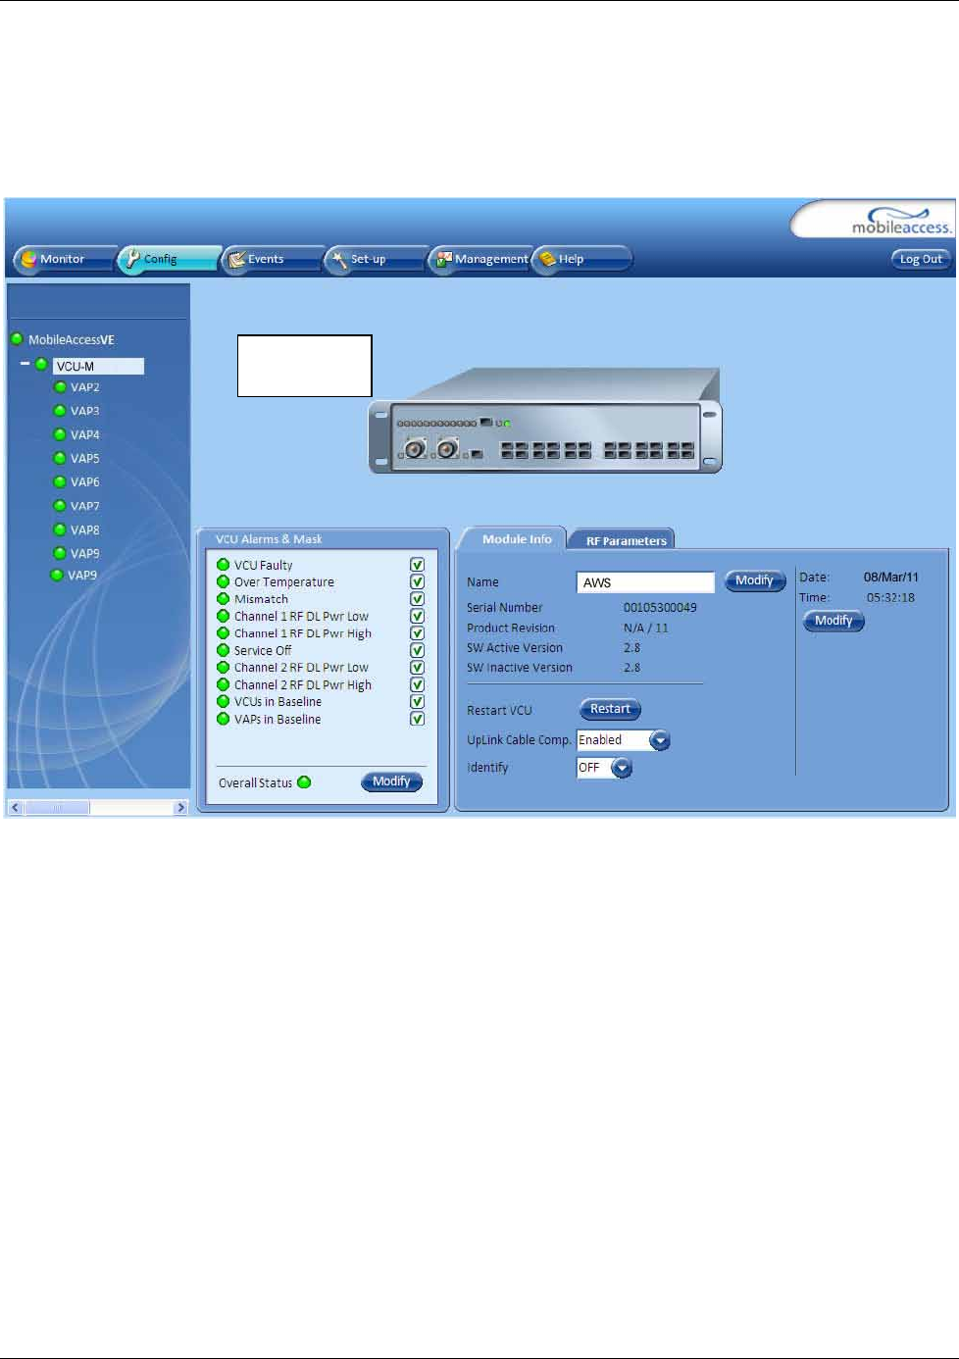Screen dimensions: 959x1359
Task: Click the Log Out button
Action: 920,259
